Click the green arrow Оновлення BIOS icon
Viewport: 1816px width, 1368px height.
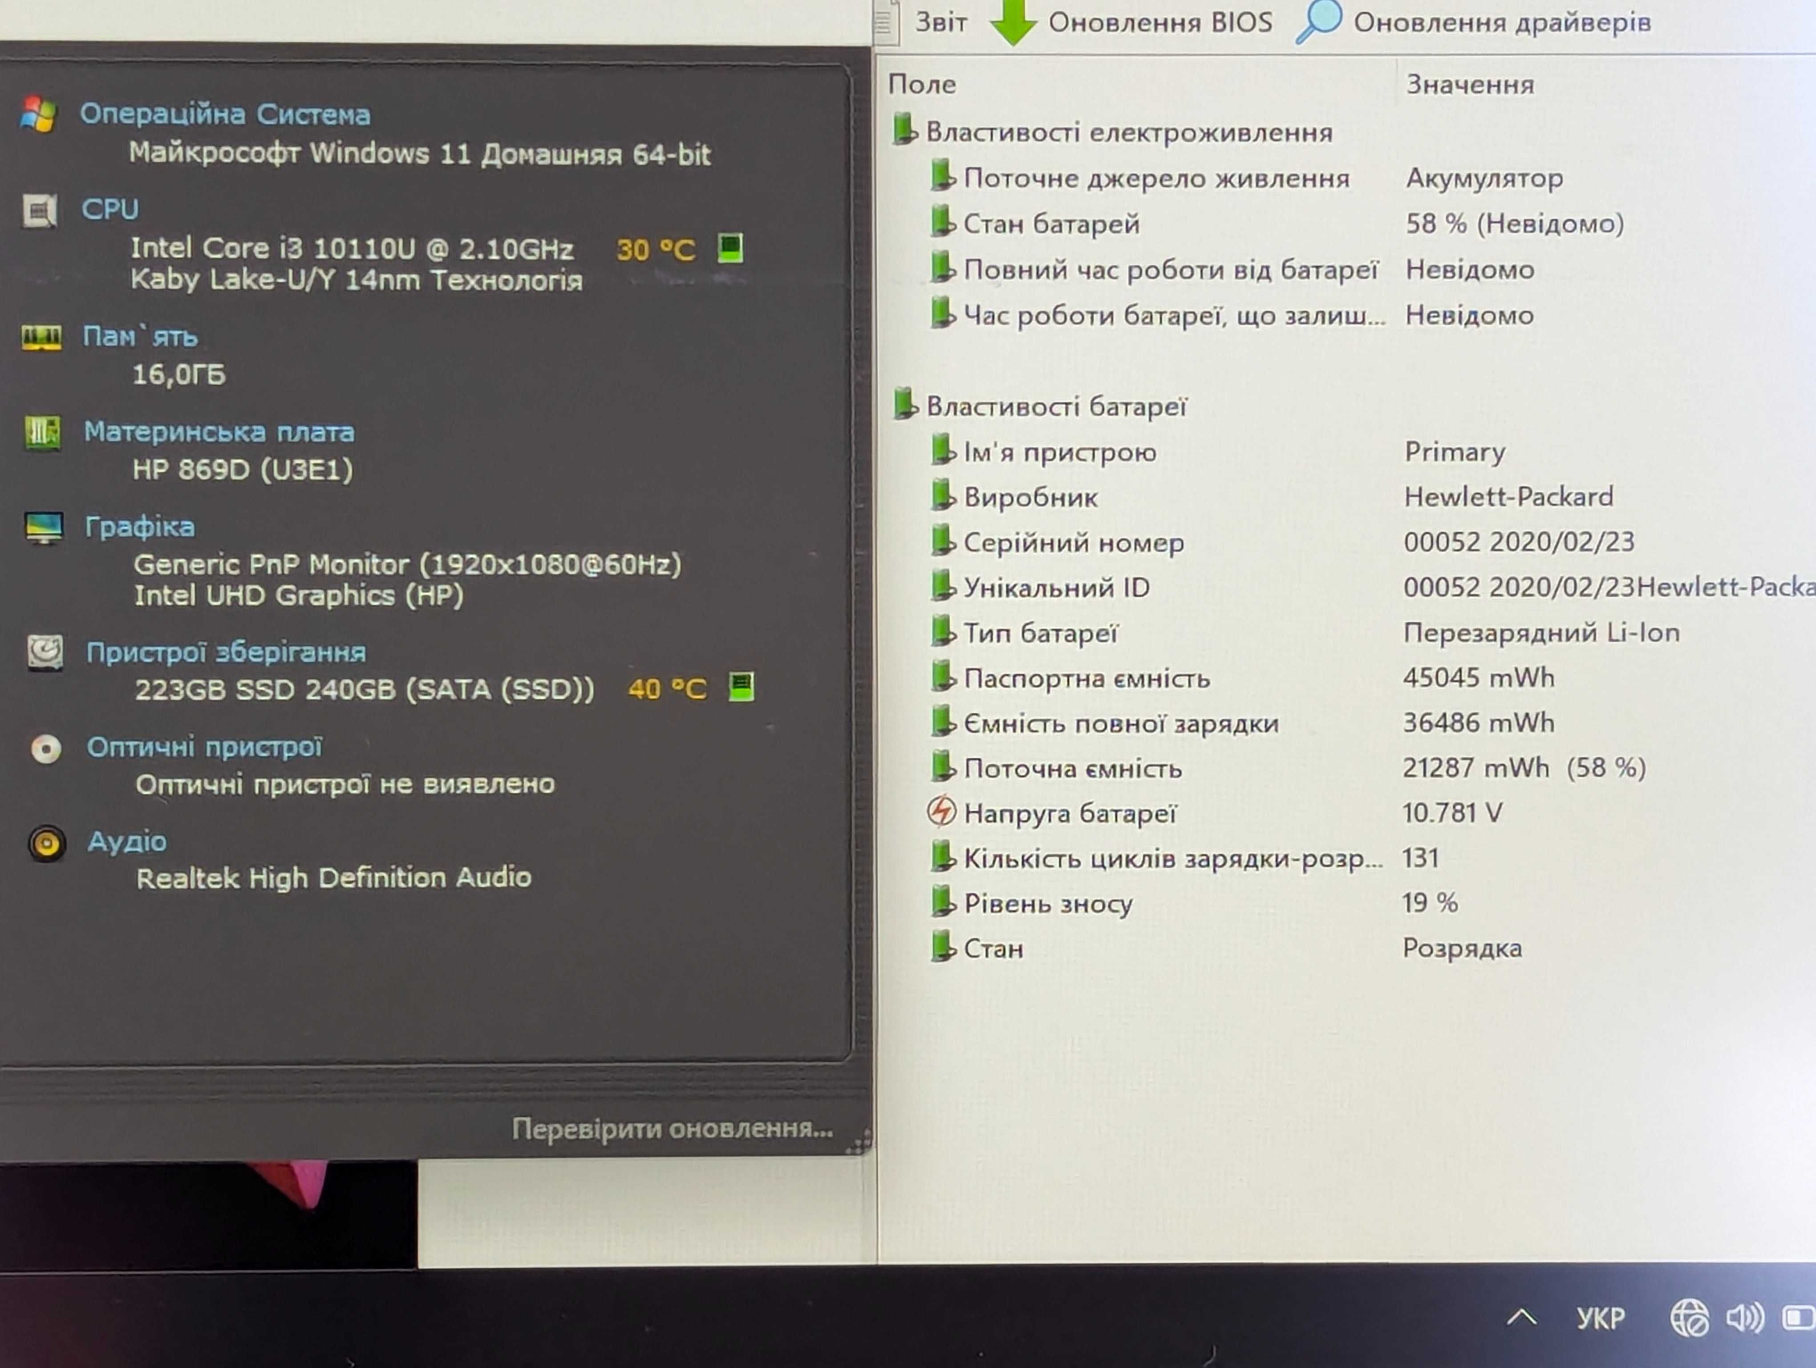1013,22
